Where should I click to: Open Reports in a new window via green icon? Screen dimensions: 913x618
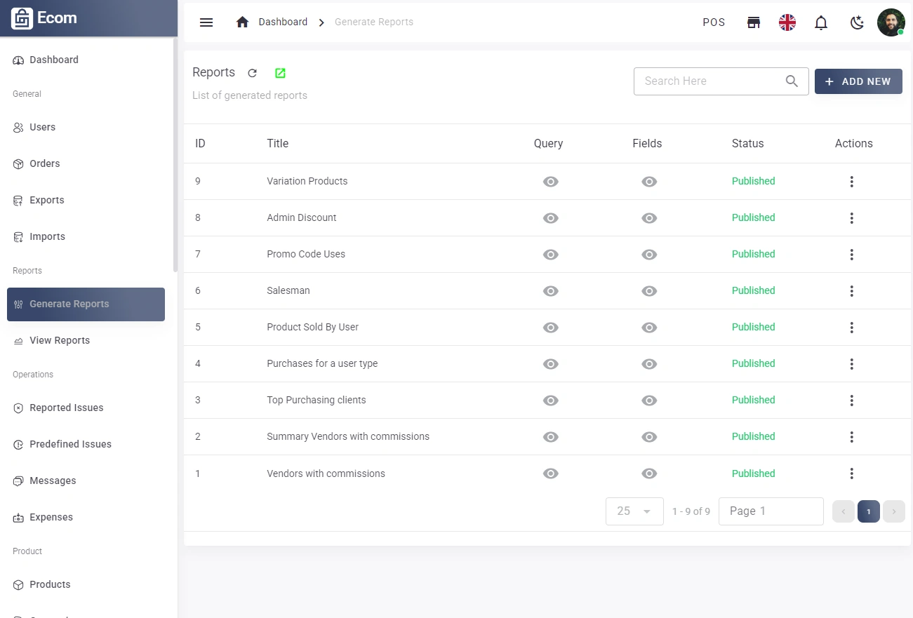tap(280, 72)
